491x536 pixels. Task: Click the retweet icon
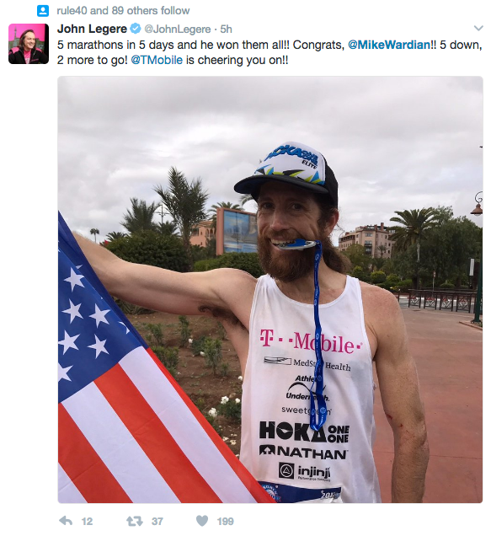point(135,521)
